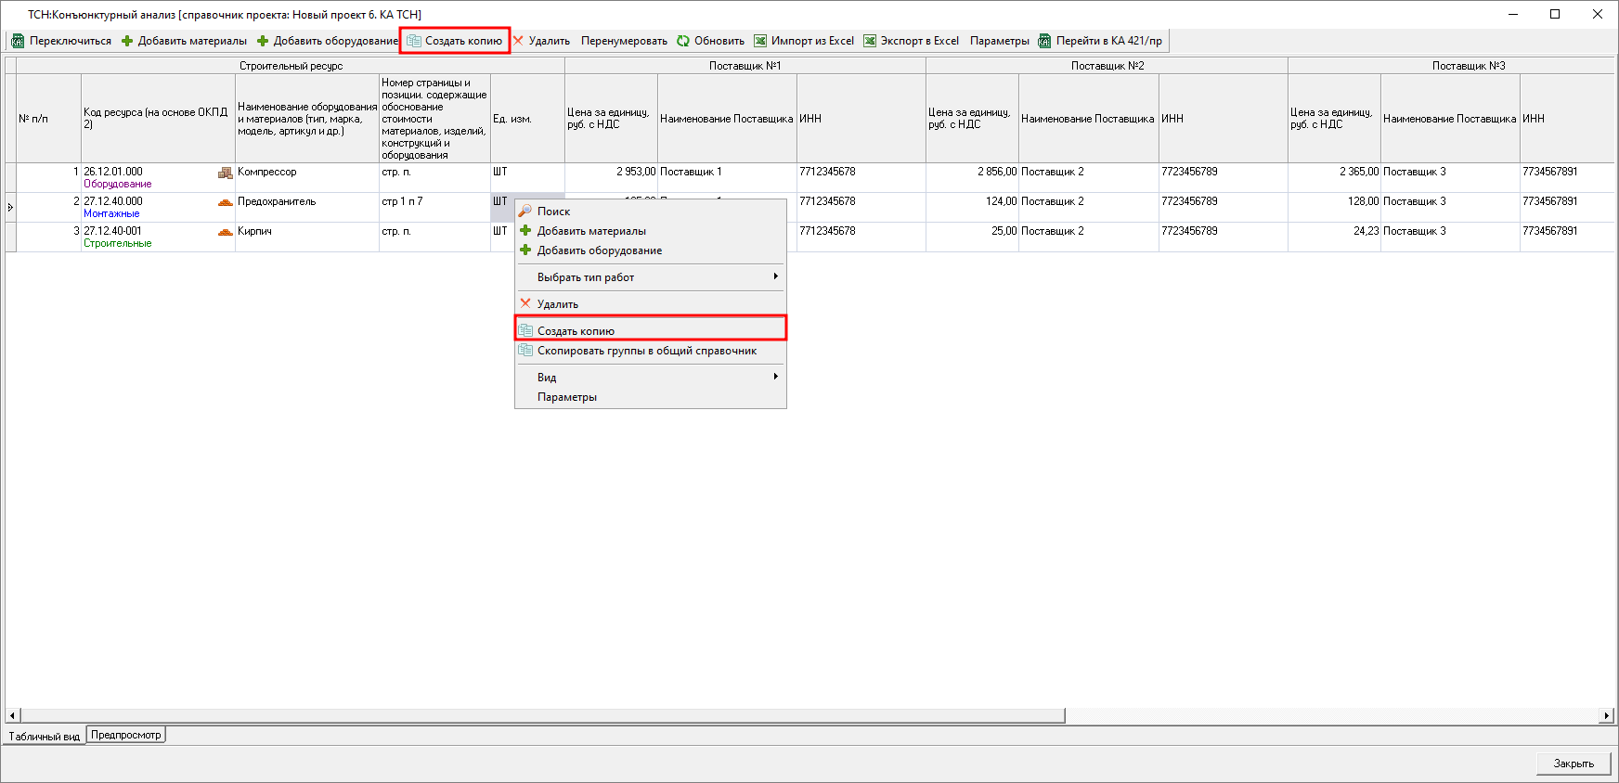Switch to the Предпросмотр tab
The height and width of the screenshot is (783, 1619).
click(x=126, y=735)
